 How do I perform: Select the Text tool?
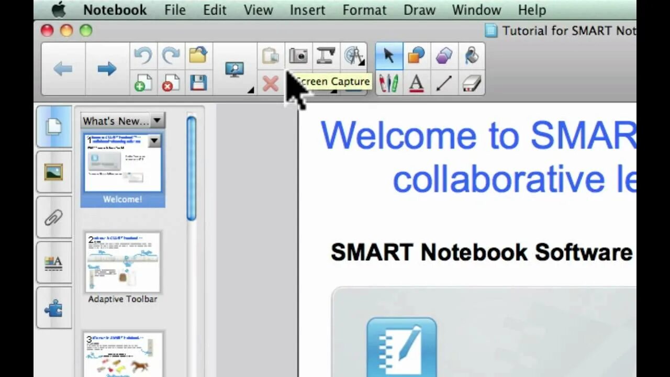[417, 83]
